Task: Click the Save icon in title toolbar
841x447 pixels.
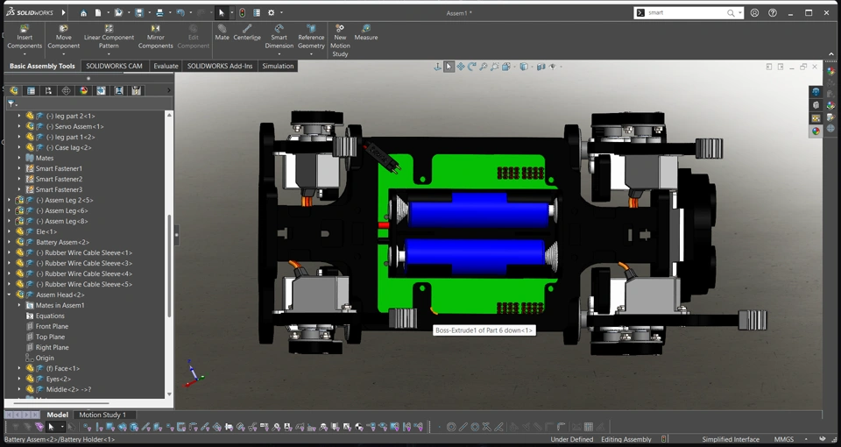Action: [x=139, y=13]
